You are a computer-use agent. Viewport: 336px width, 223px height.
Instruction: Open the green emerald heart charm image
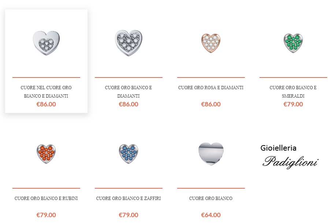click(293, 43)
